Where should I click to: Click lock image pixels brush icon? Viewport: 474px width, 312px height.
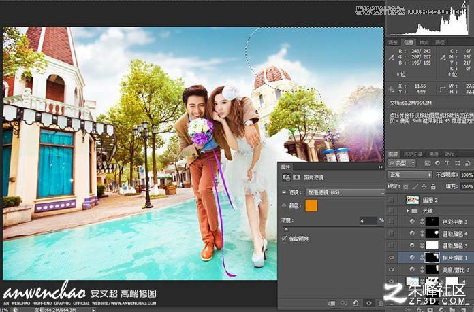coord(415,187)
